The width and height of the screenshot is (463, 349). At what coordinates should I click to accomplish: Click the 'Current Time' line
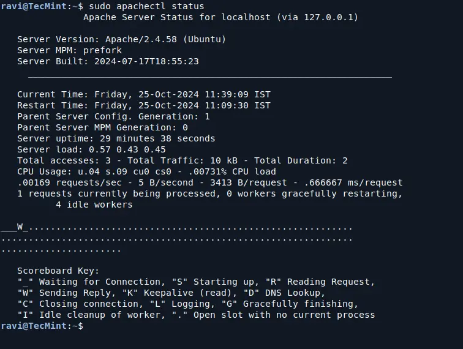(143, 94)
